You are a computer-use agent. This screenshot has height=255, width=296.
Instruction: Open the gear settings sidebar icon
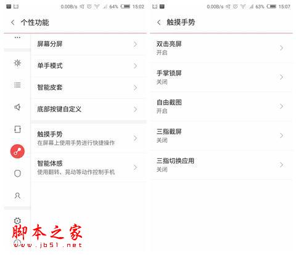pyautogui.click(x=17, y=221)
